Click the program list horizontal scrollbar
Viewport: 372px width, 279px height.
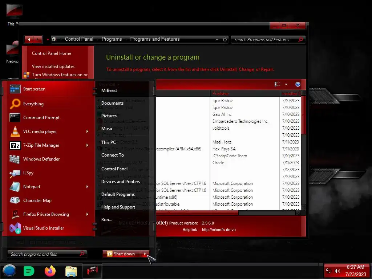coord(197,213)
